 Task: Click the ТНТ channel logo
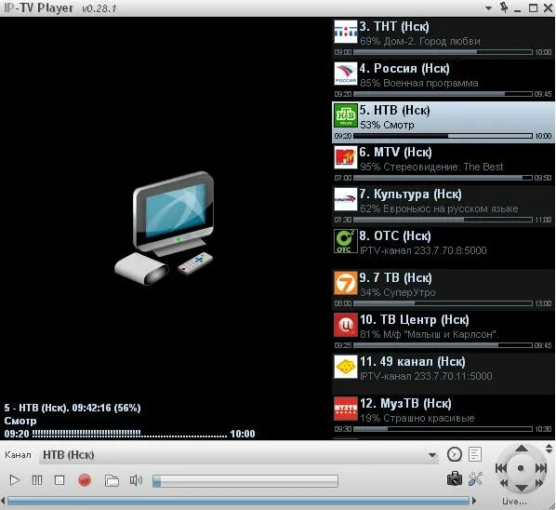pos(345,32)
